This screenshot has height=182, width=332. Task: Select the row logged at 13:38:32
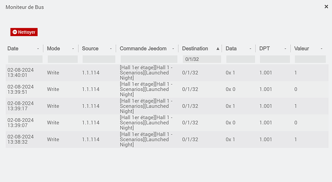[167, 140]
